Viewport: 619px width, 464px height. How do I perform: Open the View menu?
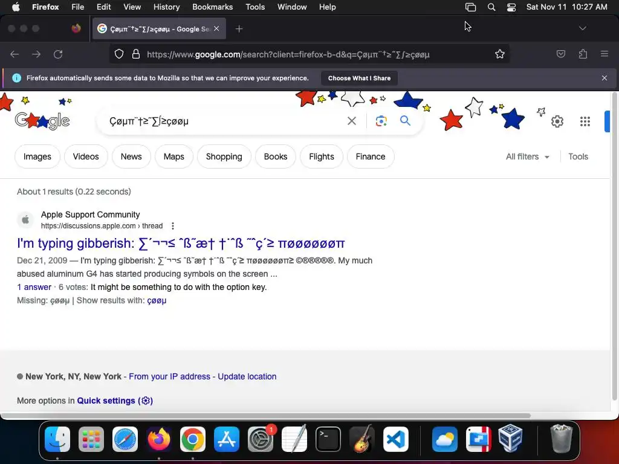click(132, 7)
